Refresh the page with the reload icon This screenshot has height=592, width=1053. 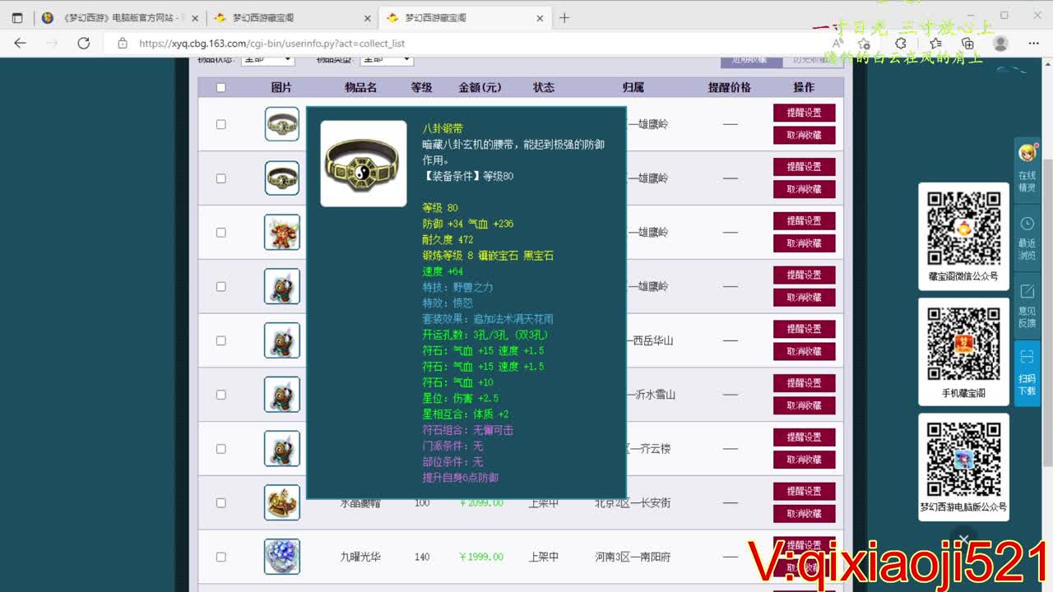83,43
